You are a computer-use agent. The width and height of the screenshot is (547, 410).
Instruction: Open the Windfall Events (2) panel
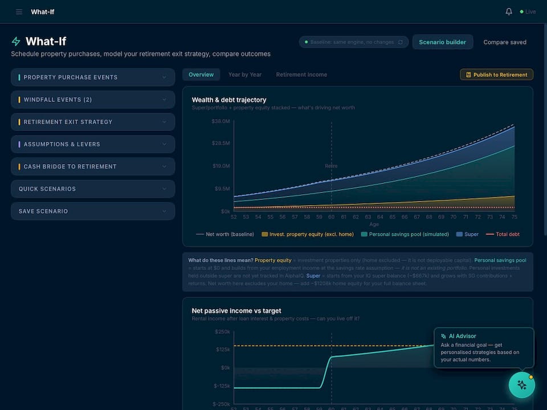pyautogui.click(x=93, y=99)
